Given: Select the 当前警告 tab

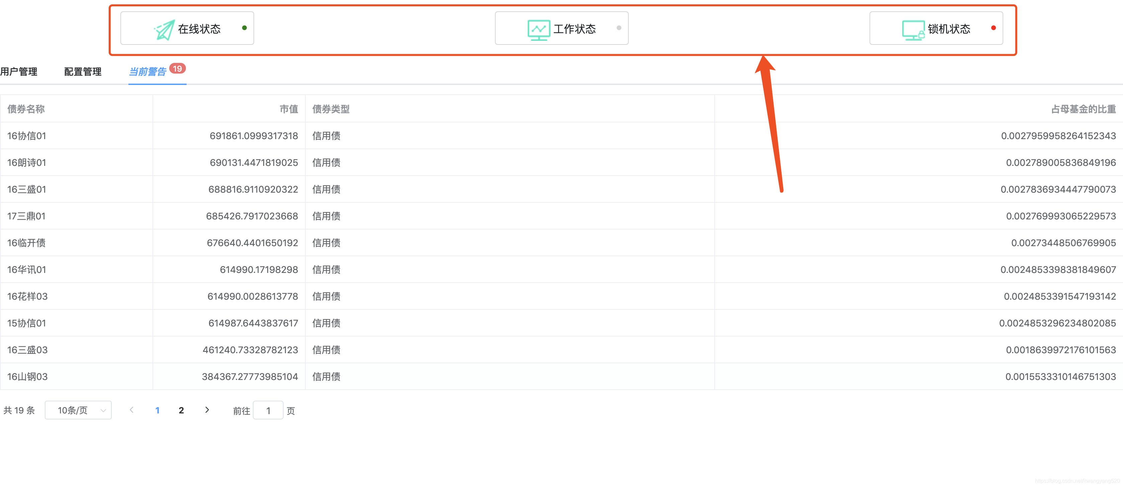Looking at the screenshot, I should tap(148, 72).
